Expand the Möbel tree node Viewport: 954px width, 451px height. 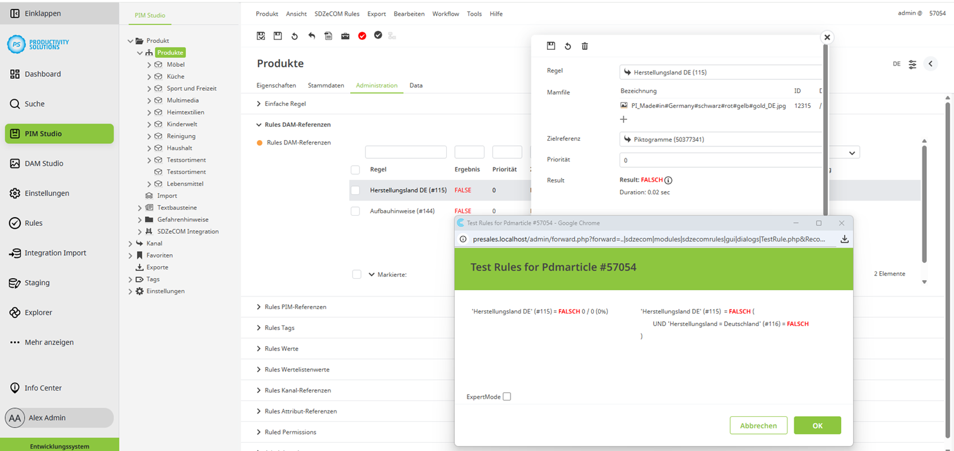click(150, 64)
